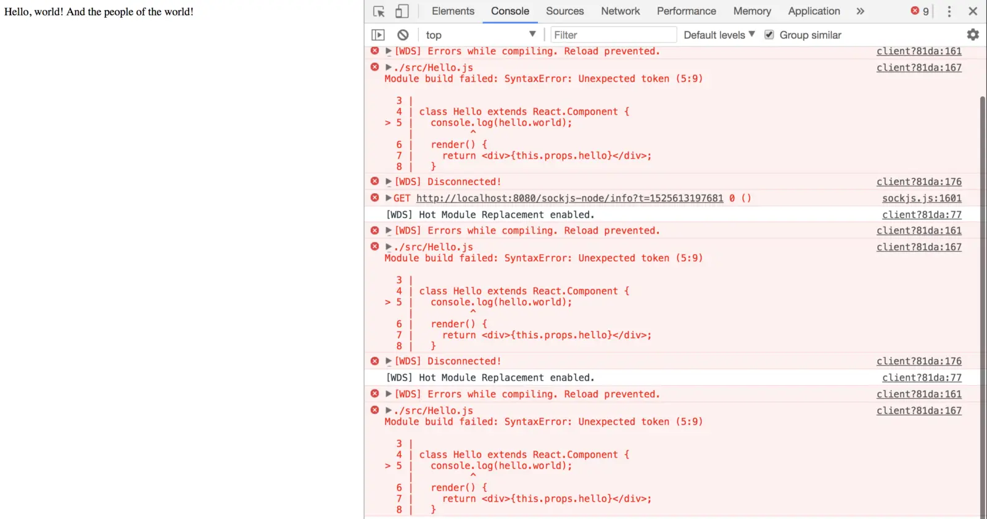Show the console sidebar
The width and height of the screenshot is (987, 519).
[378, 35]
